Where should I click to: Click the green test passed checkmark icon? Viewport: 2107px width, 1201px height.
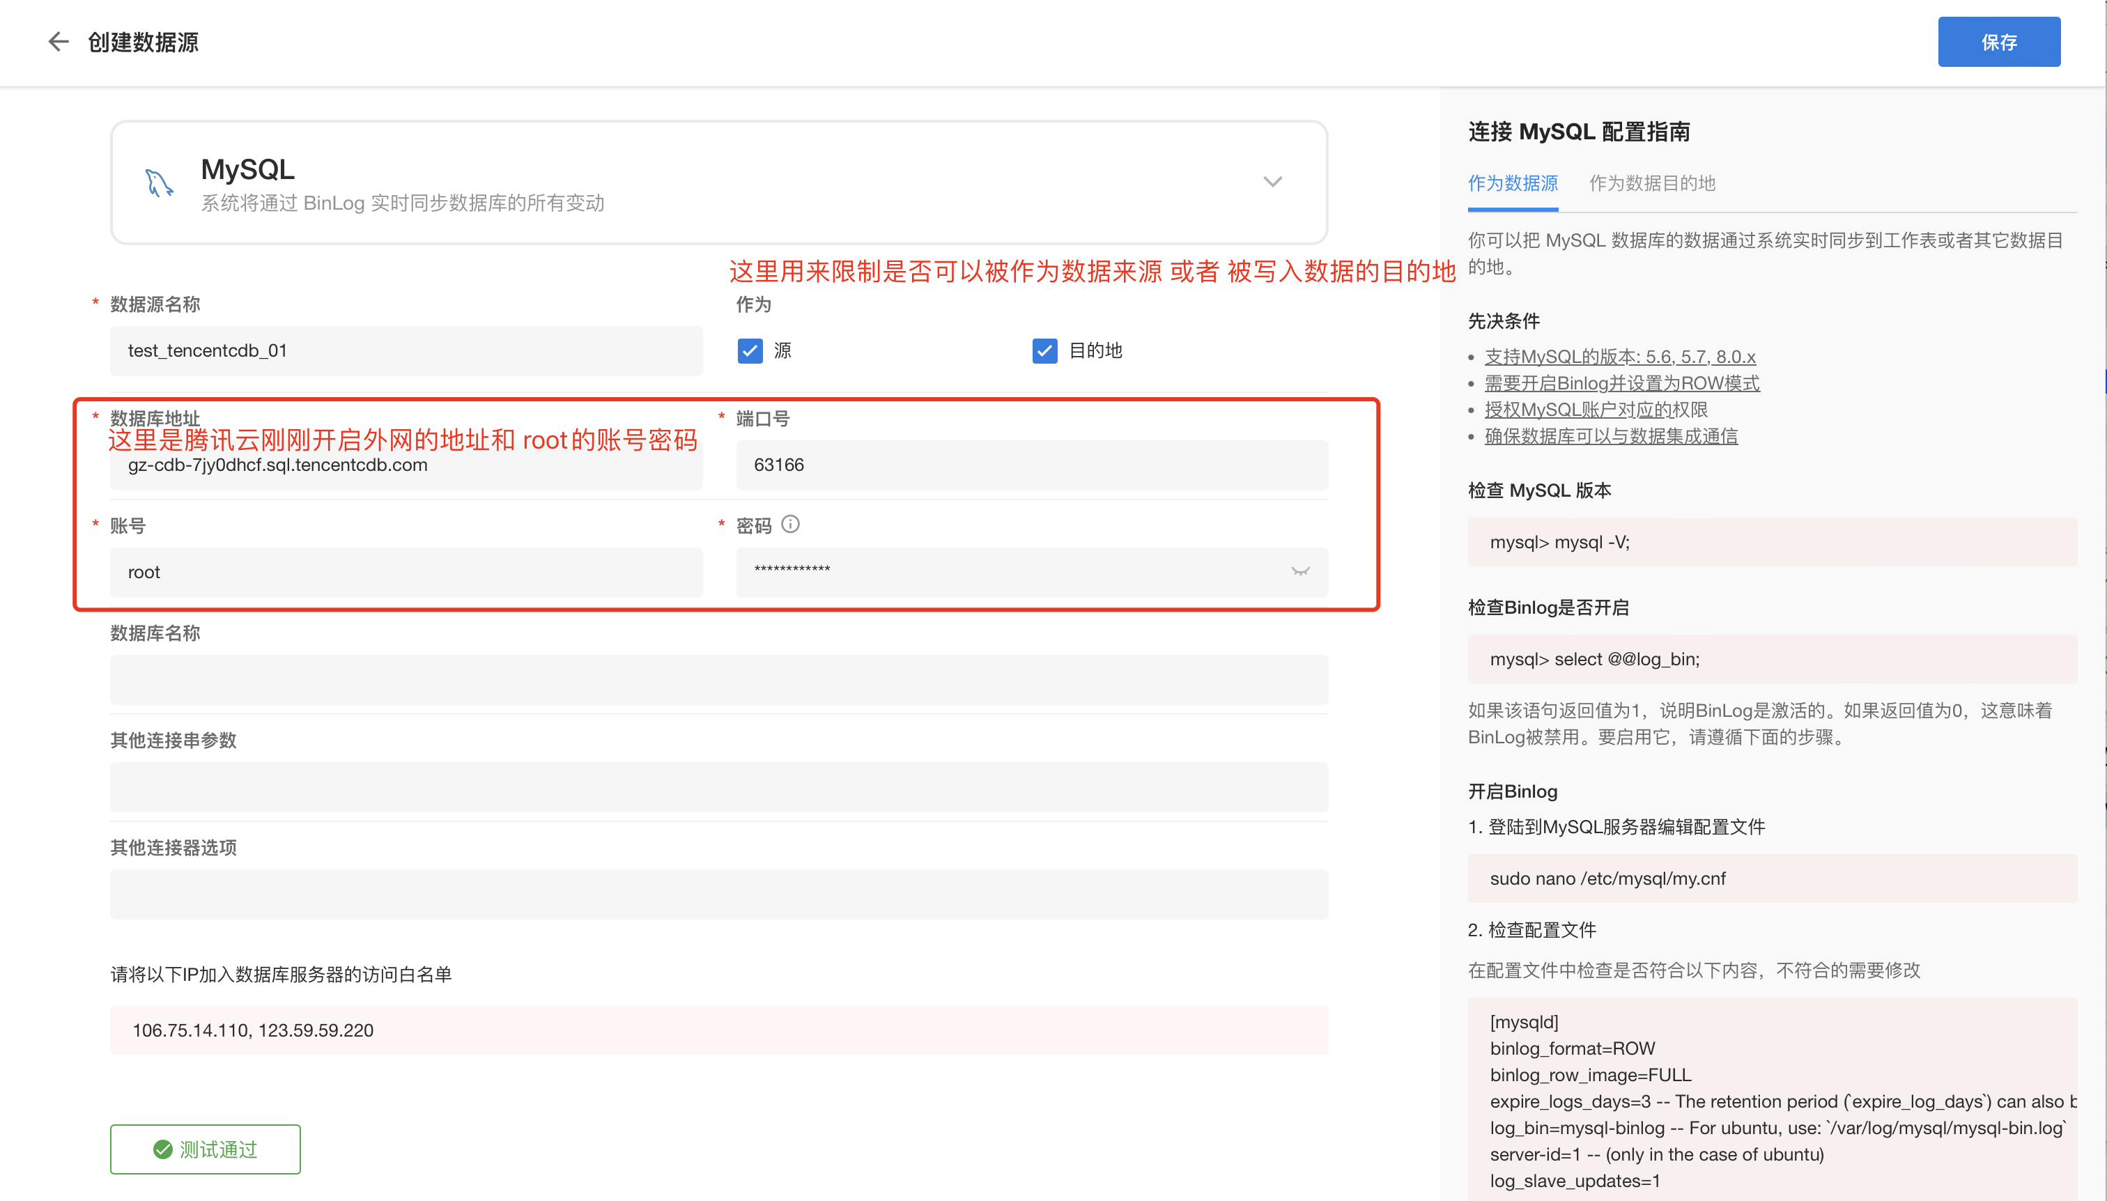point(162,1149)
